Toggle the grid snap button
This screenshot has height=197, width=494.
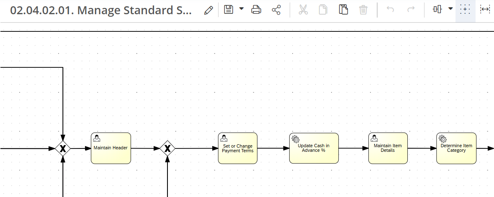(x=465, y=10)
